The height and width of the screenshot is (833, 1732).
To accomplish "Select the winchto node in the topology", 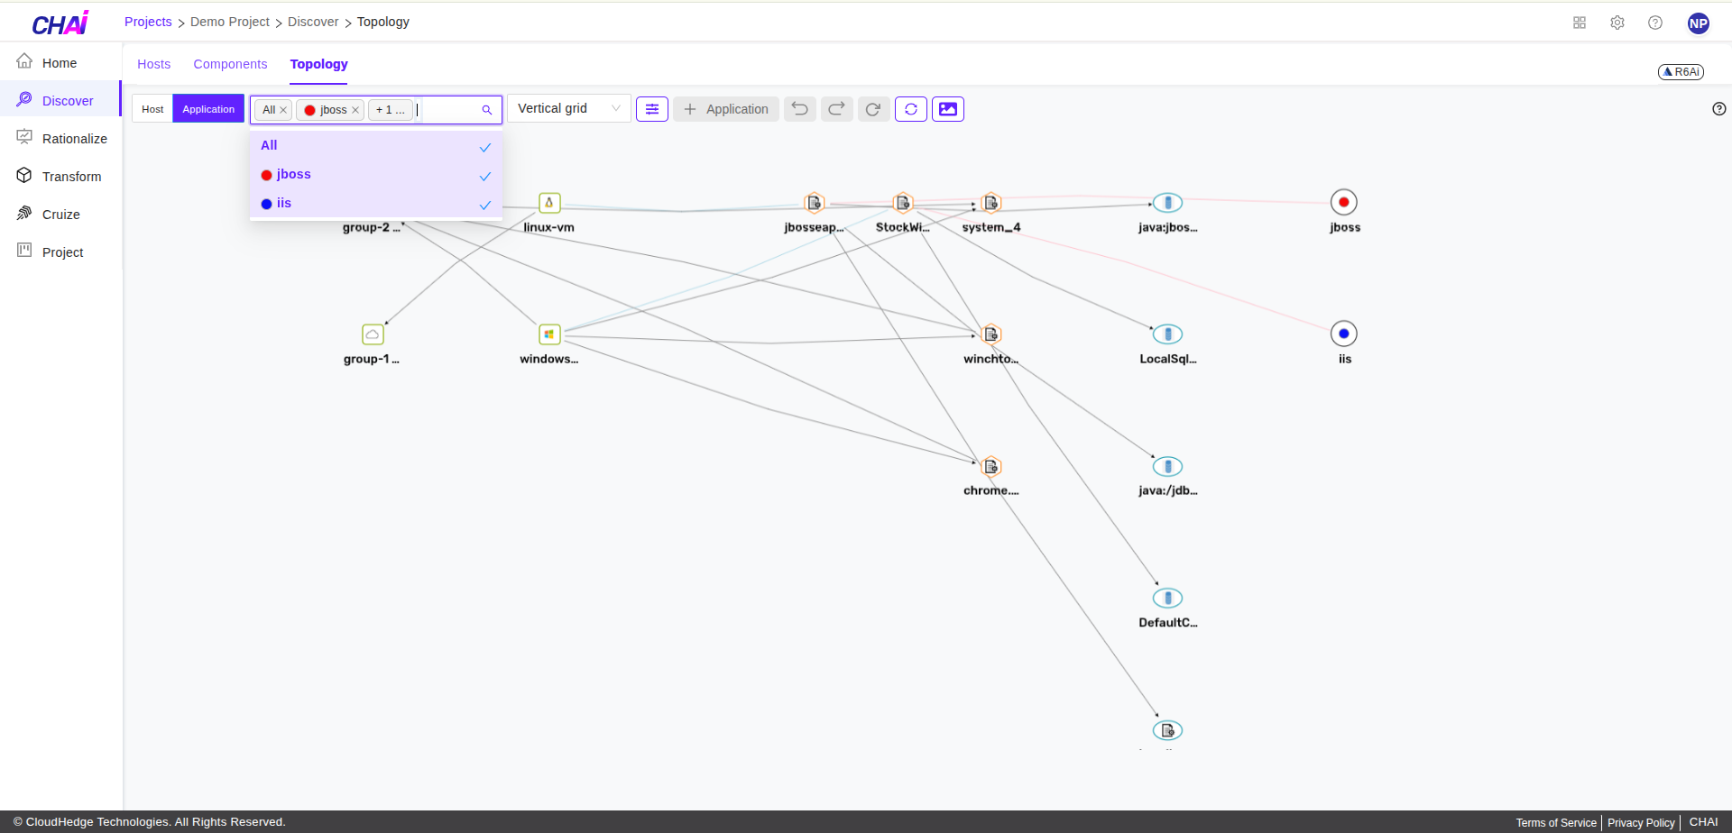I will point(990,334).
